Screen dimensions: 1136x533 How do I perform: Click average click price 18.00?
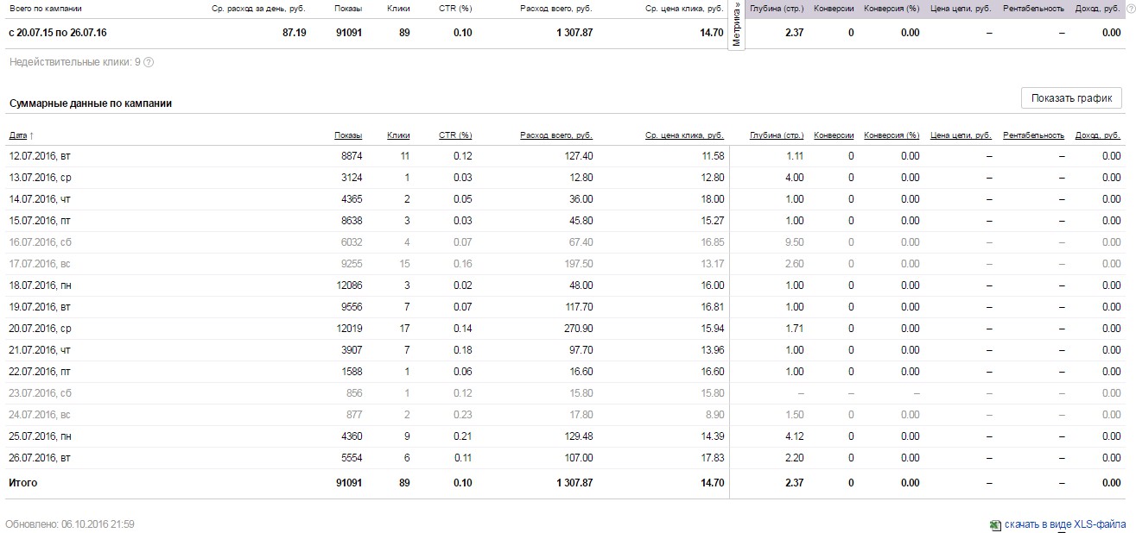click(x=713, y=199)
